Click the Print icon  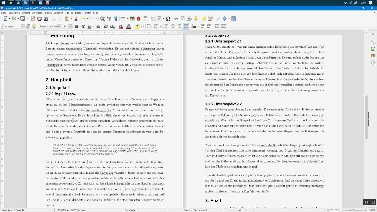click(x=39, y=19)
